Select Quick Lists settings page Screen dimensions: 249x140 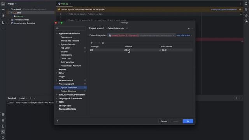pos(66,59)
